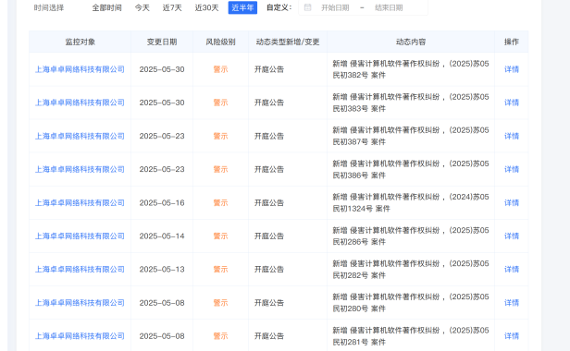Click the 动态内容 column header
Image resolution: width=570 pixels, height=351 pixels.
411,42
